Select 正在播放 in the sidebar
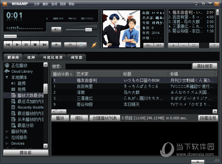Viewport: 222px width, 164px height. click(x=19, y=66)
